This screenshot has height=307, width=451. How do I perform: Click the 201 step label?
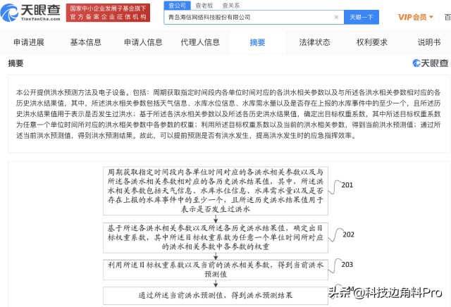pyautogui.click(x=347, y=184)
